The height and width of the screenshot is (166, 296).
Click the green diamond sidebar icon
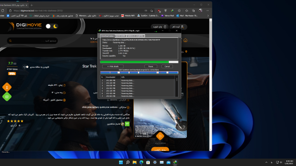click(x=7, y=96)
